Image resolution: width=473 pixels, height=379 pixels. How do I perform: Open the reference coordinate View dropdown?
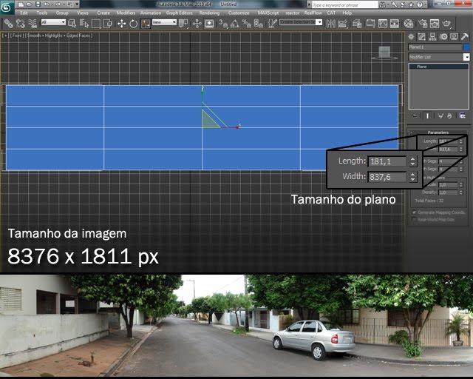pos(164,22)
